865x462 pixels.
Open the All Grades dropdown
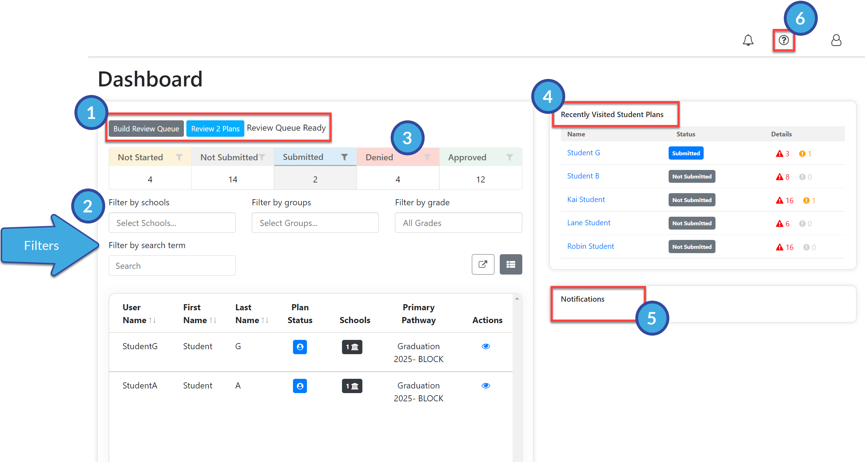(459, 223)
